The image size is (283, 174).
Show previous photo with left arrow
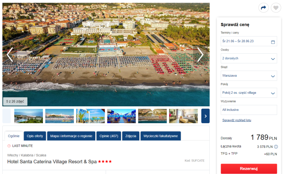10,55
